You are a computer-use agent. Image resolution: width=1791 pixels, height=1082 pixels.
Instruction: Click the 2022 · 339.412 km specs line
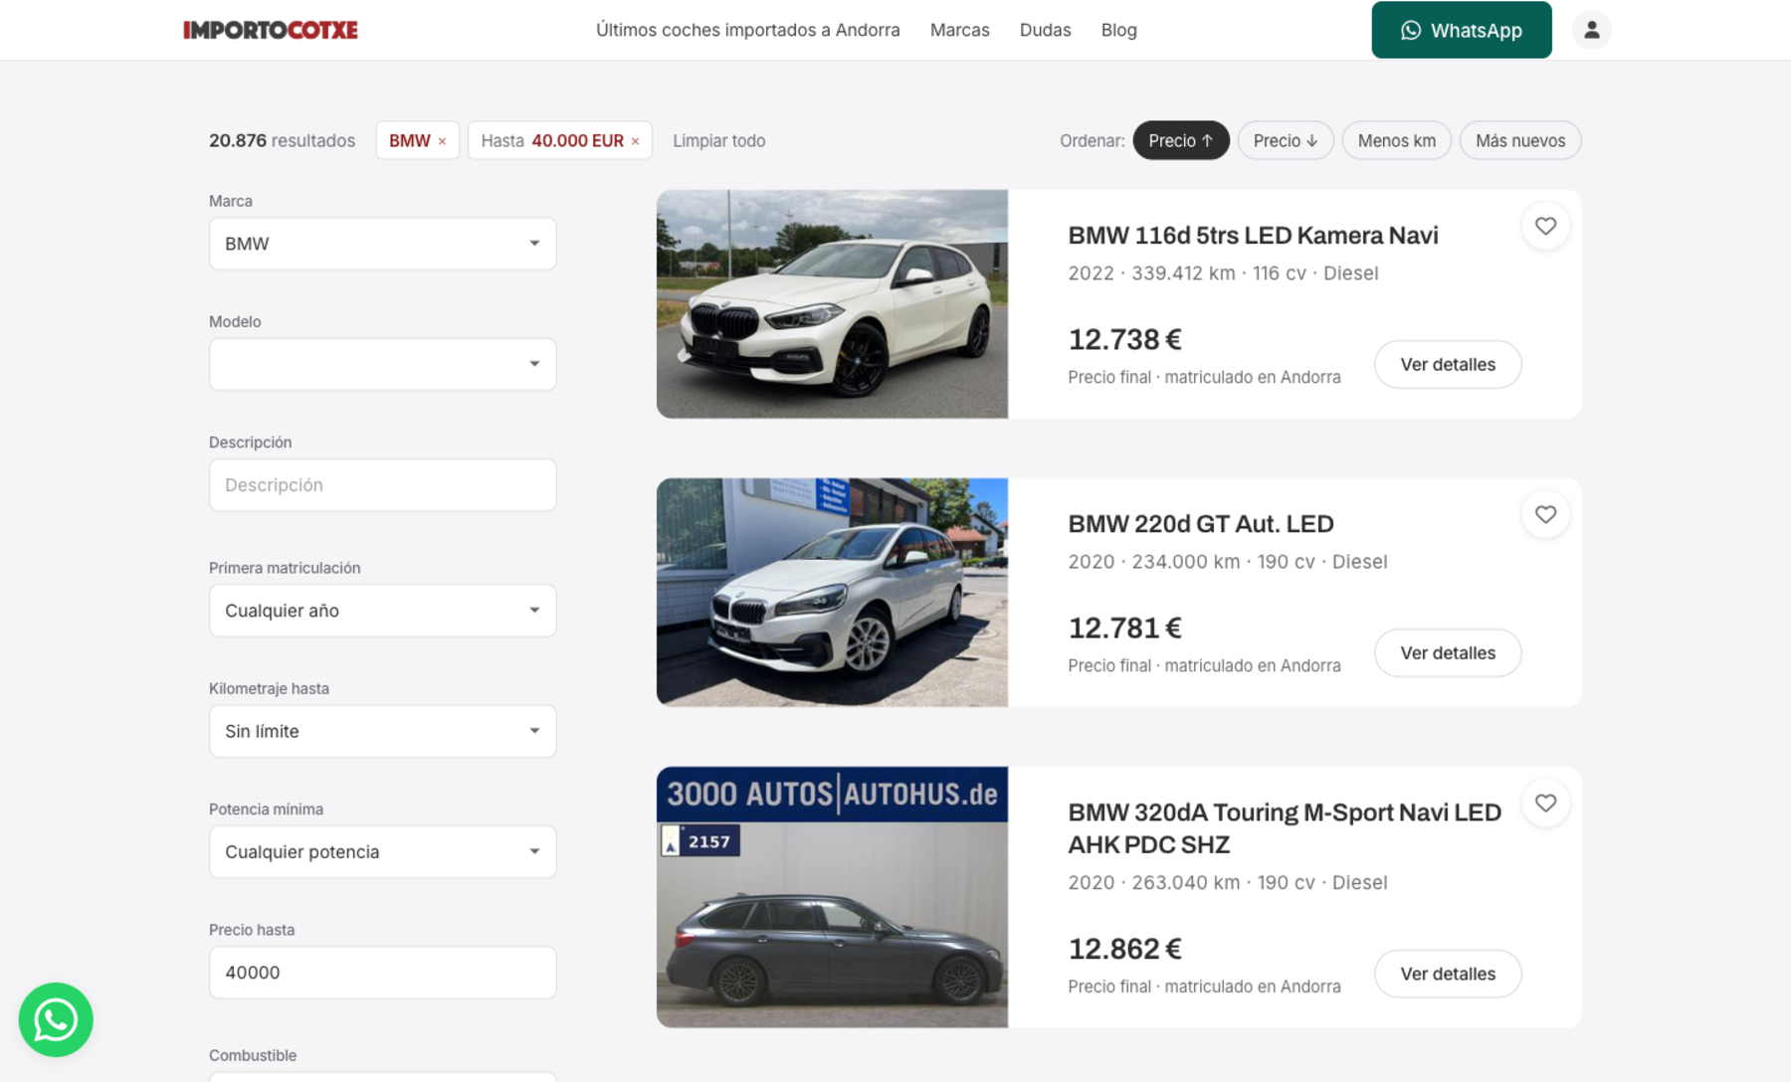1224,273
